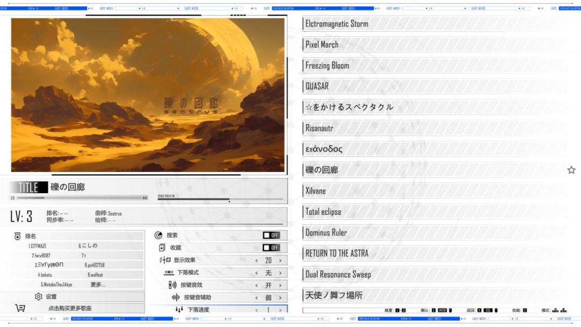This screenshot has width=581, height=327.
Task: Select song Total eclipse
Action: [x=434, y=212]
